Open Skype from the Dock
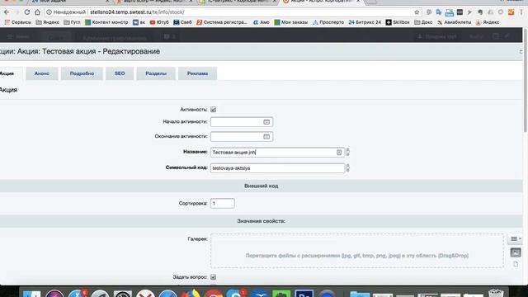 point(236,294)
